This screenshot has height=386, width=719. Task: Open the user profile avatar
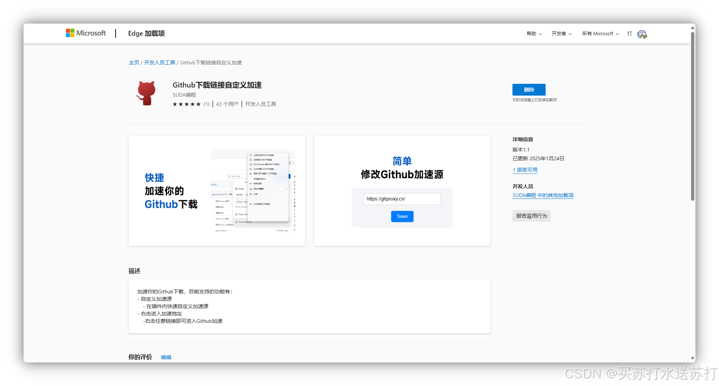click(642, 34)
